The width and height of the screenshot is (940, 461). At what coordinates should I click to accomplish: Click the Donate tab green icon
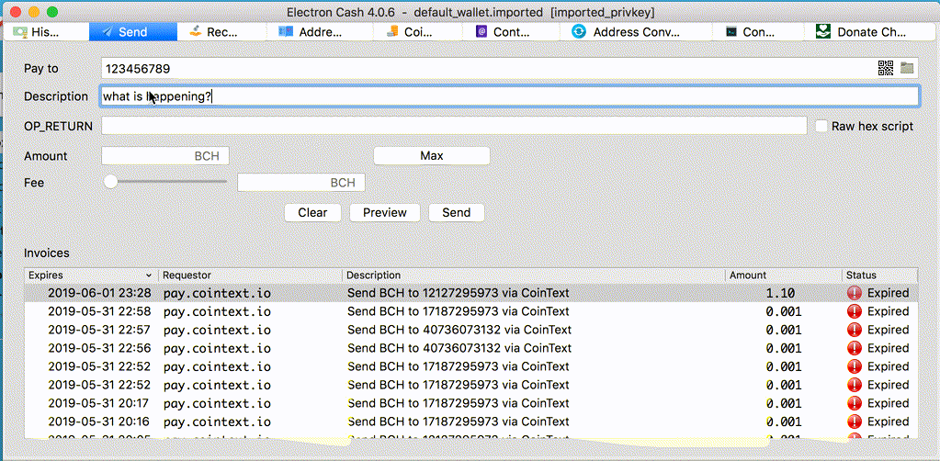pos(823,32)
